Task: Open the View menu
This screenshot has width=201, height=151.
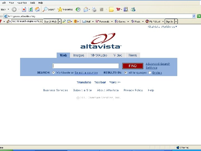Action: (11, 3)
